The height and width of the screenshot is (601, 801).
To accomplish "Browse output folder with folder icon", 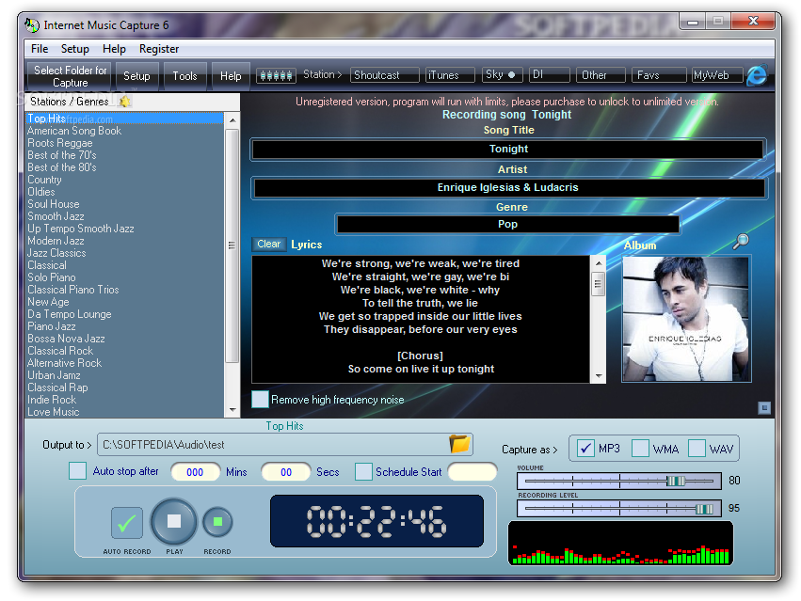I will (459, 444).
